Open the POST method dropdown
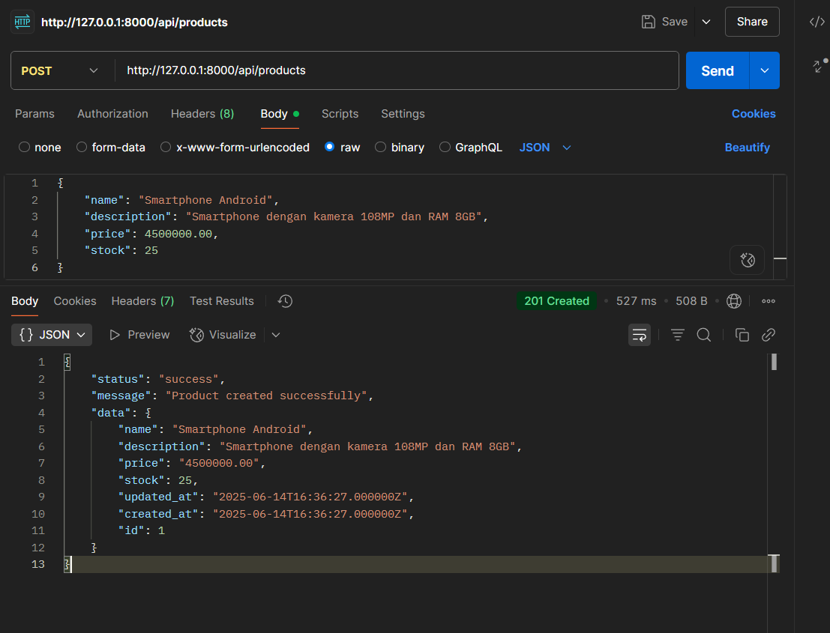830x633 pixels. tap(60, 70)
